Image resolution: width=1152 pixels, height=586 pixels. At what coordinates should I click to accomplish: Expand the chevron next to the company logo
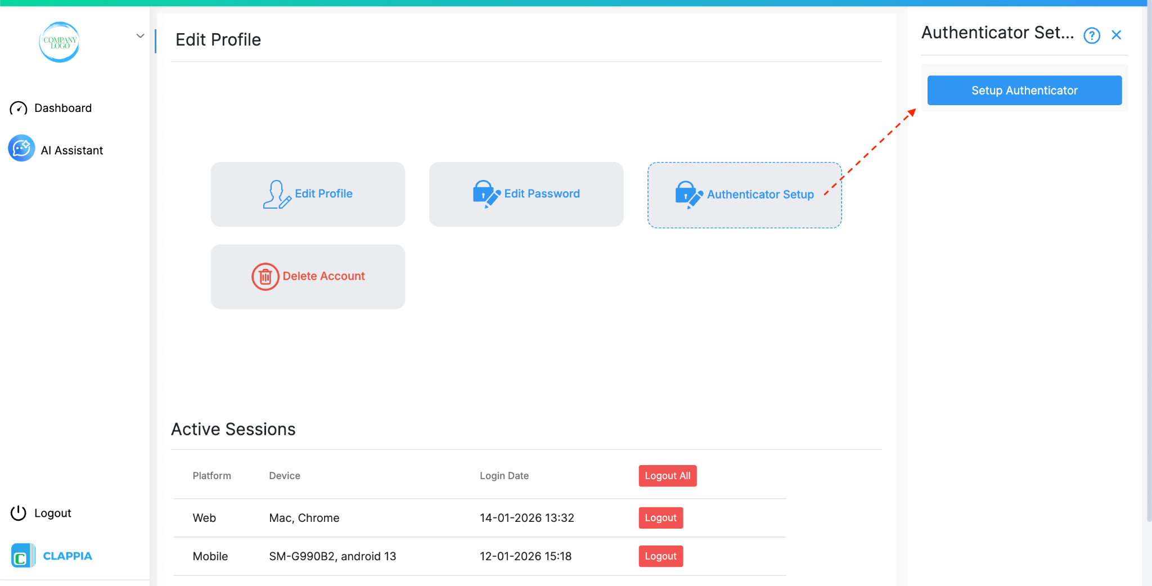click(x=139, y=35)
